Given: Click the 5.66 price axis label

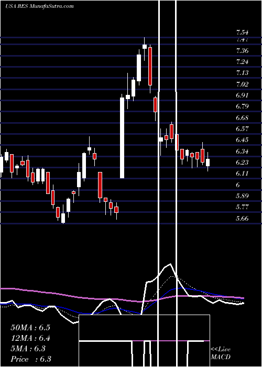Looking at the screenshot, I should (242, 219).
